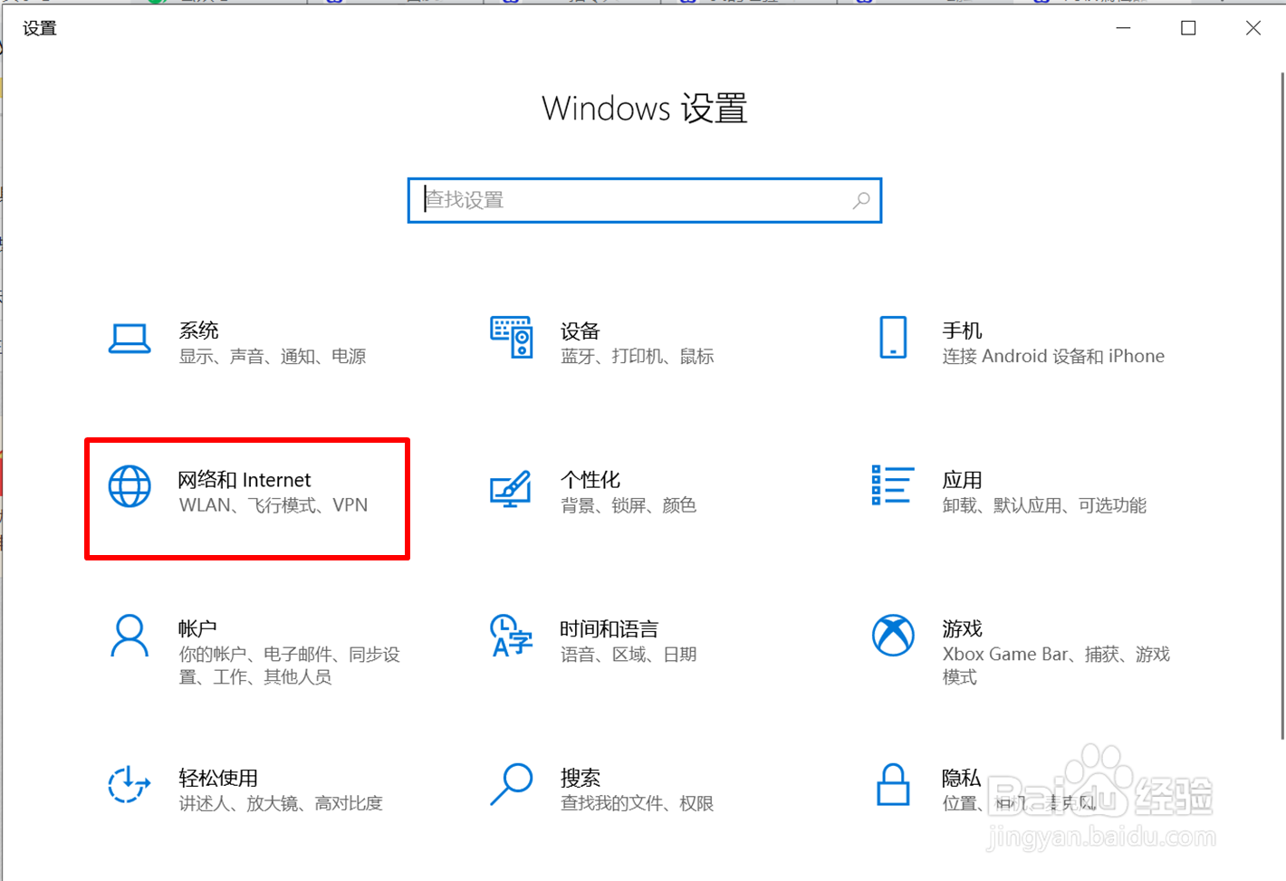
Task: Select the 帐户 category title
Action: point(198,628)
